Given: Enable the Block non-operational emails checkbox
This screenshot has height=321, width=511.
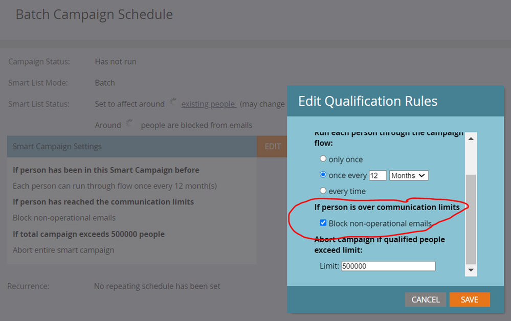Looking at the screenshot, I should coord(323,223).
